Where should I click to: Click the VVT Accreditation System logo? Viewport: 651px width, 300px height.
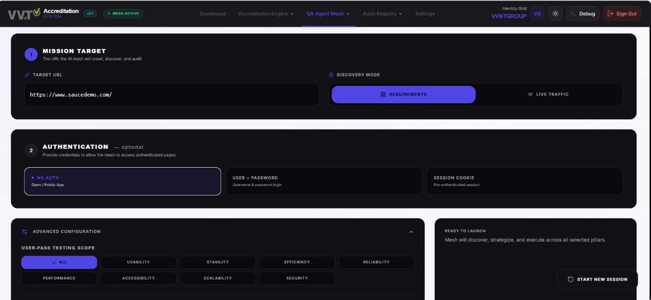coord(43,14)
